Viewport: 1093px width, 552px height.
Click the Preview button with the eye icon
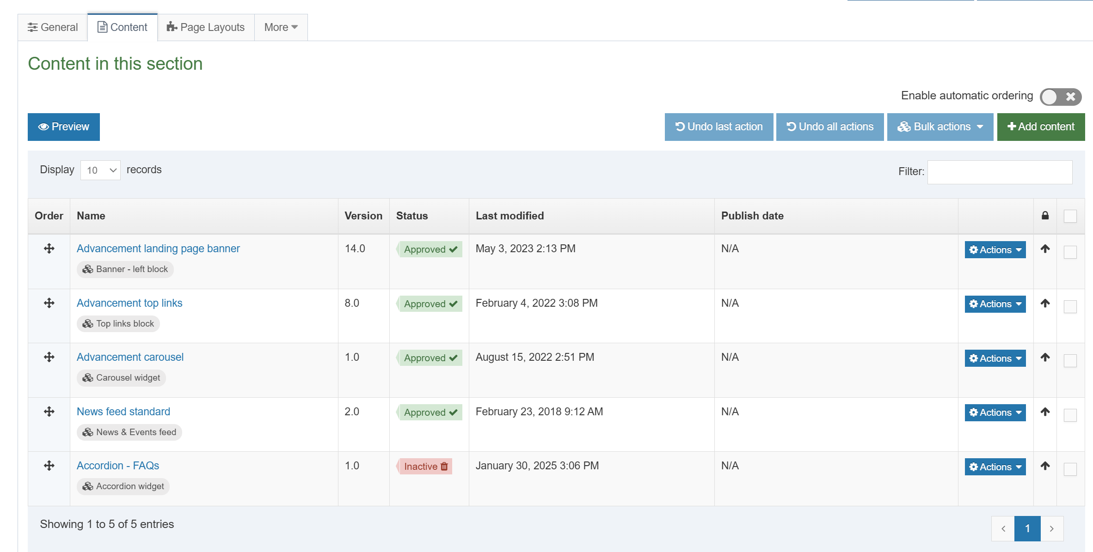[x=64, y=127]
